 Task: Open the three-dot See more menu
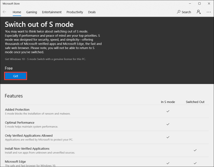pos(209,12)
